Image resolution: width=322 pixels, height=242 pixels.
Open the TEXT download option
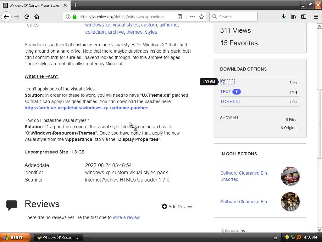coord(225,92)
